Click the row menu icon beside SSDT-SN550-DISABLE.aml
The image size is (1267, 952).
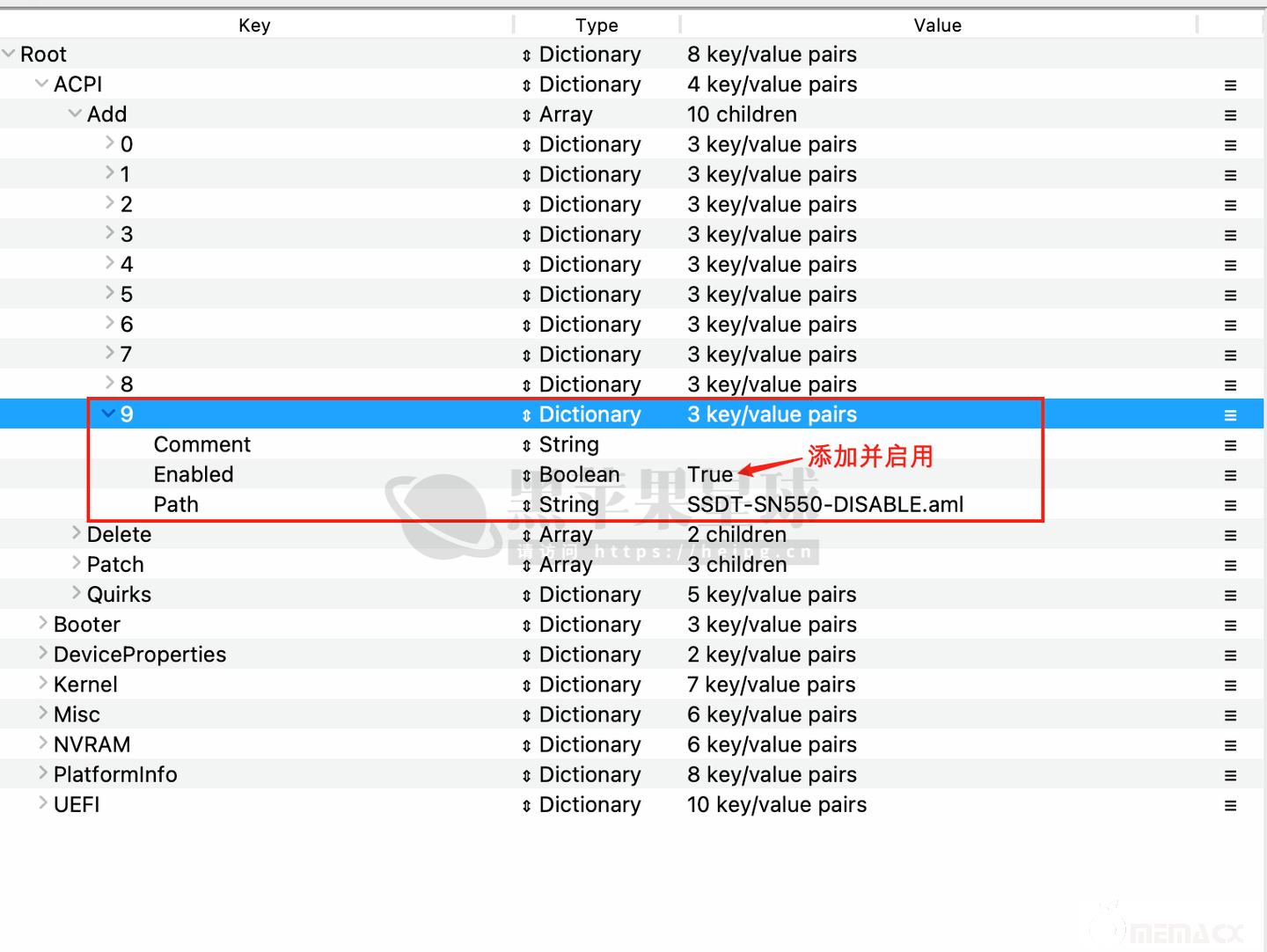(x=1230, y=505)
